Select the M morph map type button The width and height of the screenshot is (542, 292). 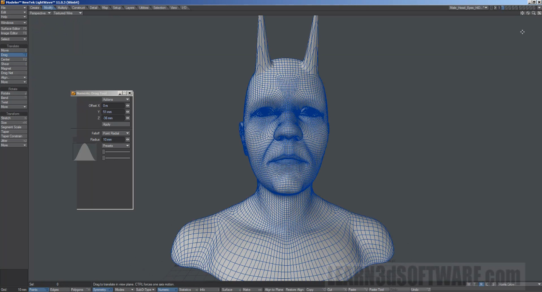[x=481, y=284]
